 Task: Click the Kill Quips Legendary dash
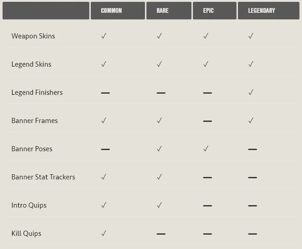tap(253, 234)
